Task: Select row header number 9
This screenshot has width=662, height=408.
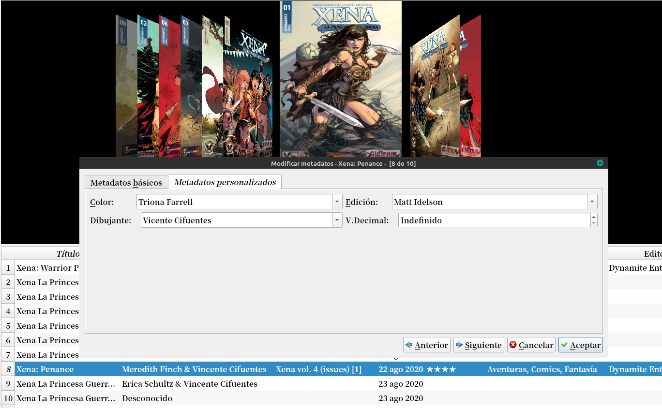Action: [8, 384]
